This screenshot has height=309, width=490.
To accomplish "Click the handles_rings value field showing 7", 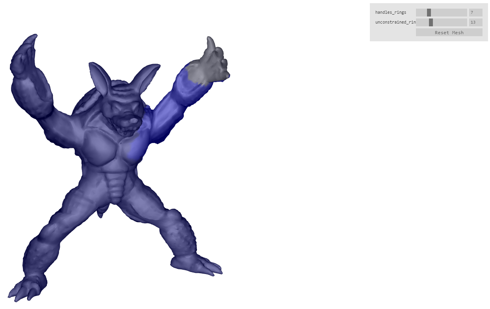I will pos(475,13).
